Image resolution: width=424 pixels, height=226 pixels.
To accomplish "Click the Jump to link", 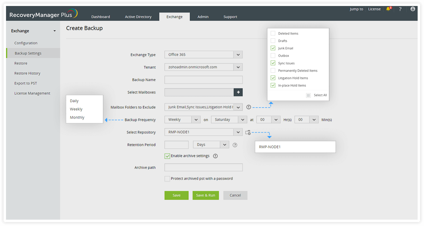I will (x=356, y=9).
